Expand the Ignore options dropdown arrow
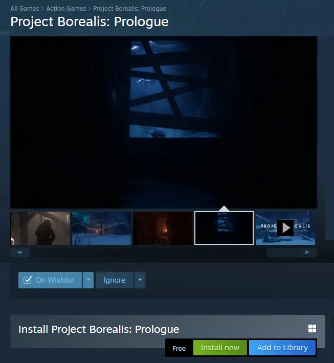Viewport: 334px width, 363px height. 140,280
